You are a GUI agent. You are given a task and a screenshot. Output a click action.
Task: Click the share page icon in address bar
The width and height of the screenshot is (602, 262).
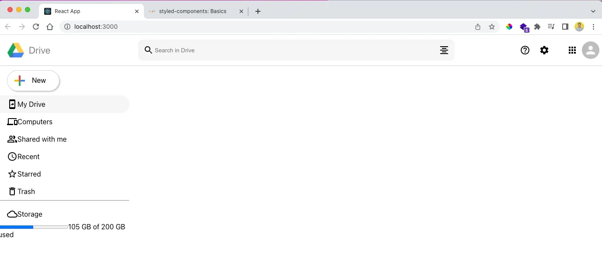[478, 27]
